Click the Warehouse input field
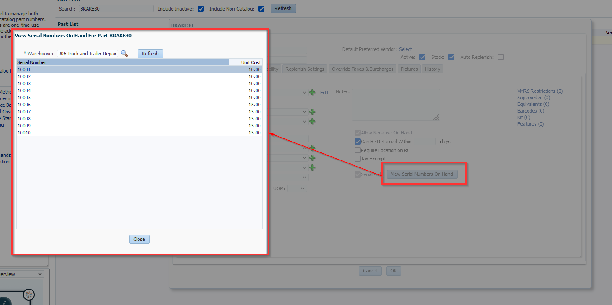This screenshot has height=305, width=612. 88,54
